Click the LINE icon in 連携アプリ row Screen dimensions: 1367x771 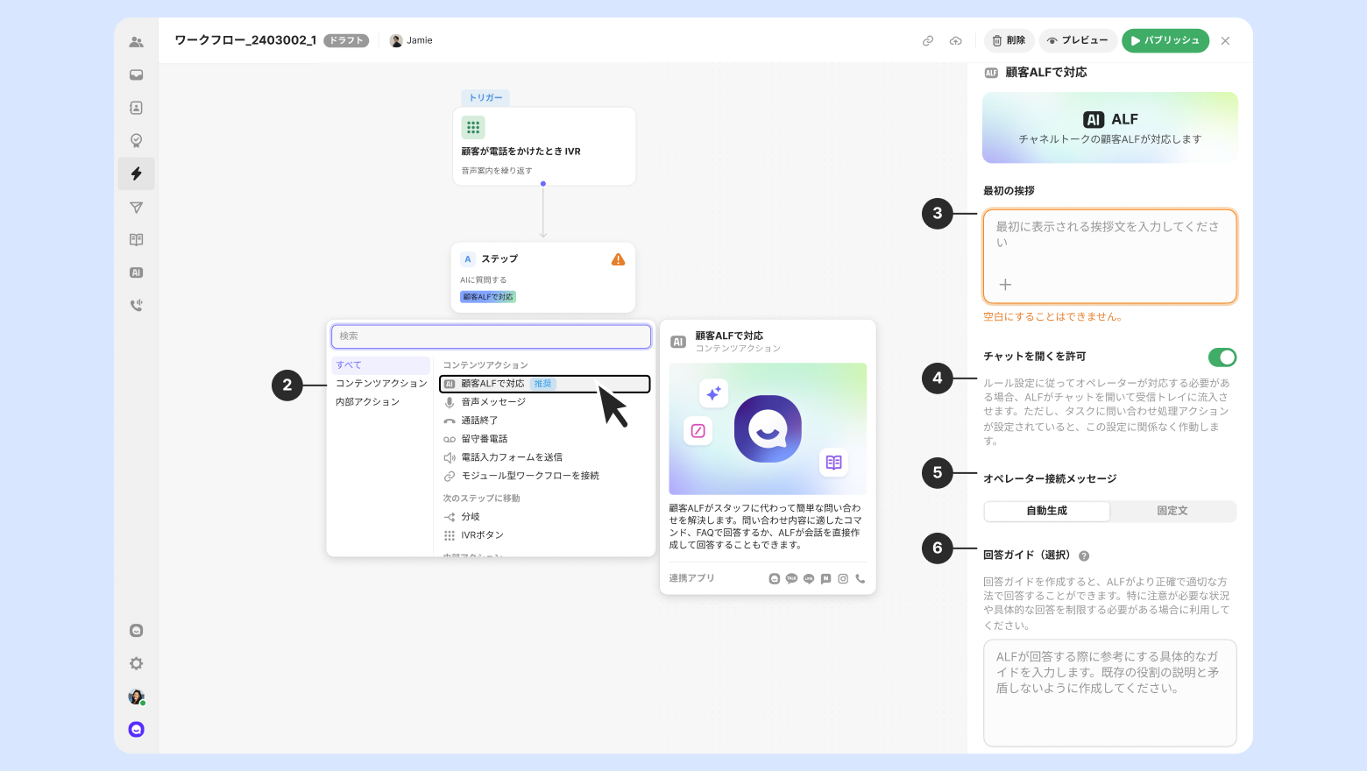coord(809,578)
